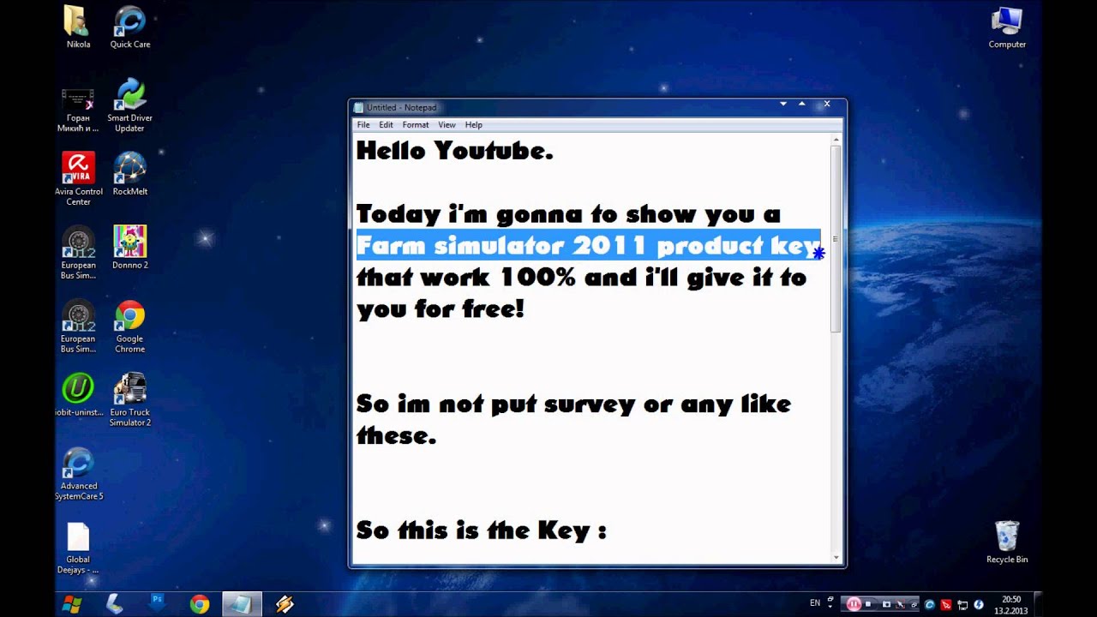1097x617 pixels.
Task: Open the iobit-uninstaller shortcut
Action: pos(78,394)
